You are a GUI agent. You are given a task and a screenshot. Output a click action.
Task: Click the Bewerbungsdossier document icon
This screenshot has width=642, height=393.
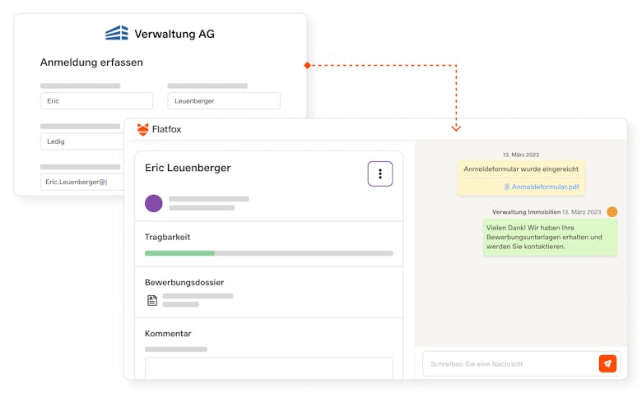(151, 300)
